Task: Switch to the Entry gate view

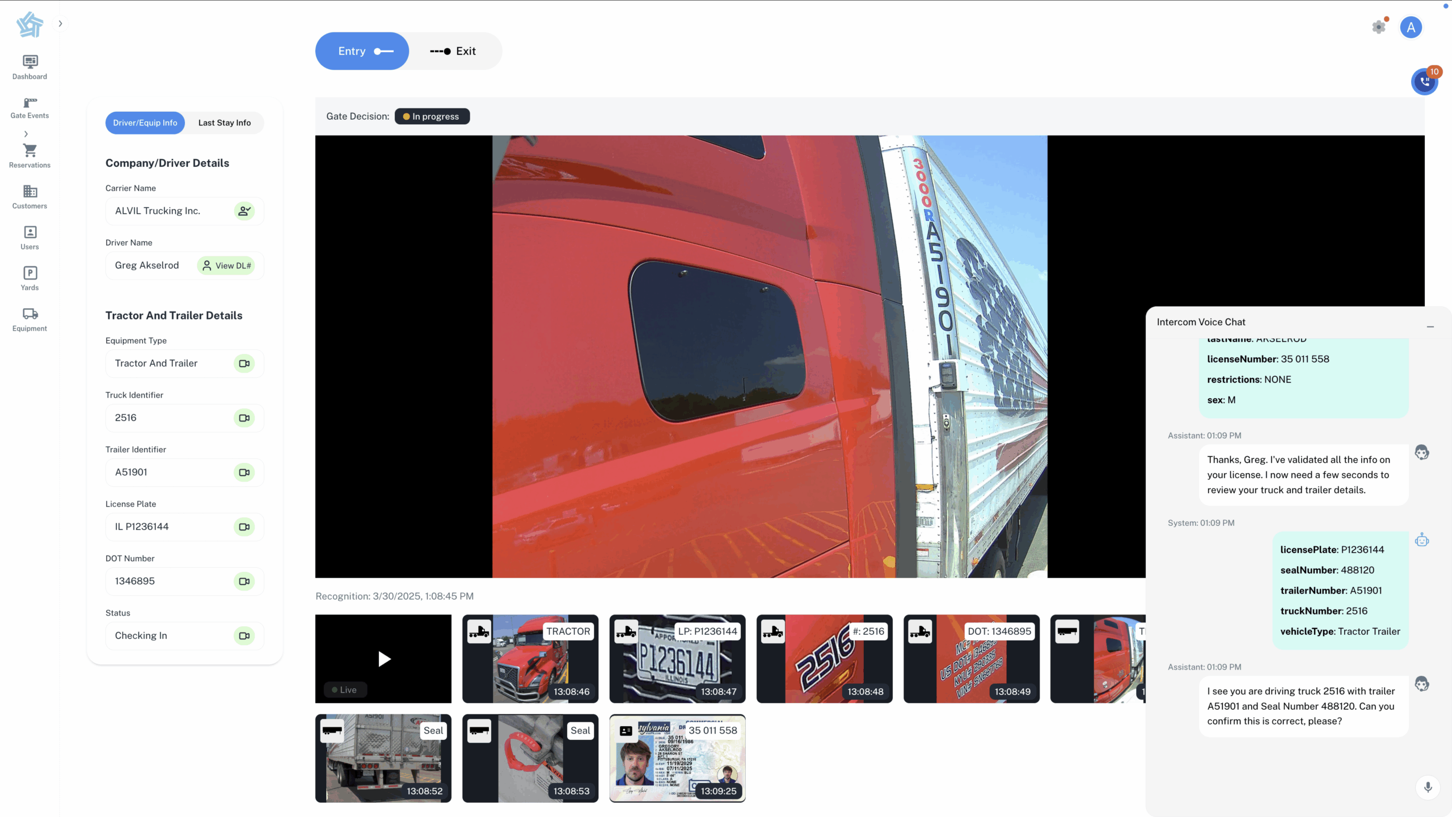Action: click(362, 51)
